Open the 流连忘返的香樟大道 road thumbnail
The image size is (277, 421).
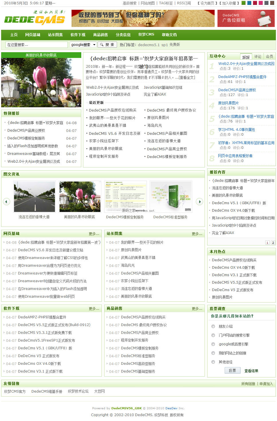coord(34,196)
